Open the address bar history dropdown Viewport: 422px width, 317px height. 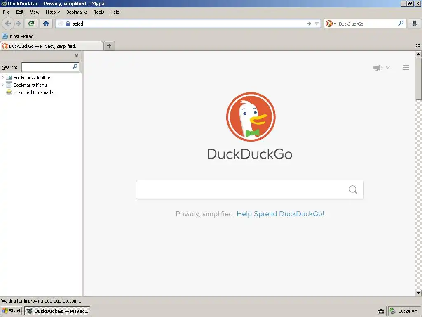317,24
